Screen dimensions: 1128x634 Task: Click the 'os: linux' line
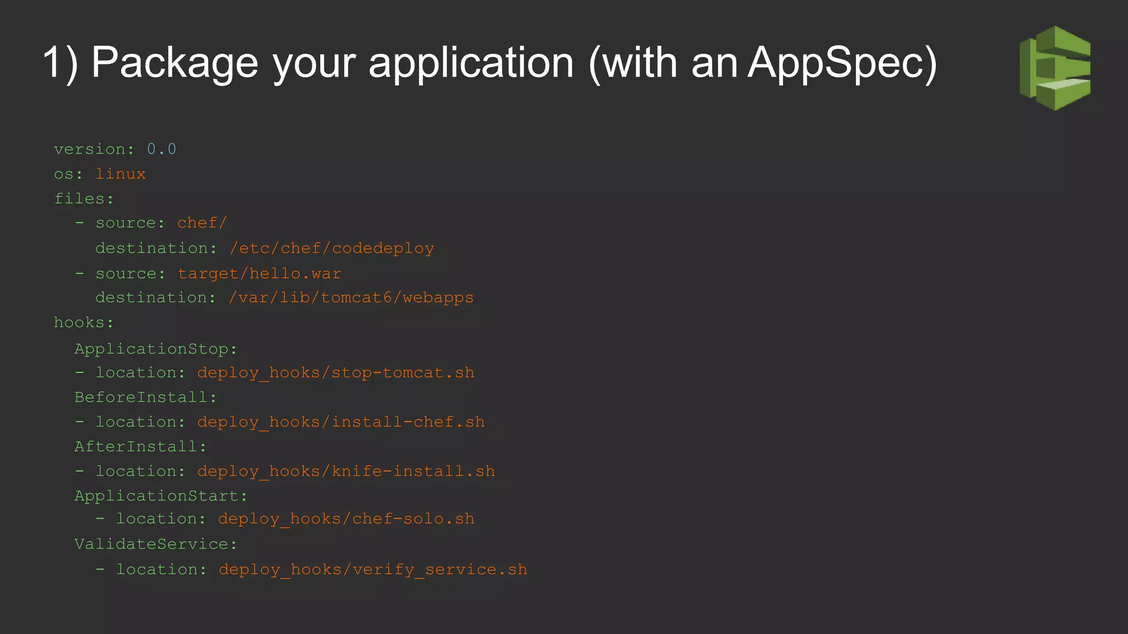tap(100, 174)
